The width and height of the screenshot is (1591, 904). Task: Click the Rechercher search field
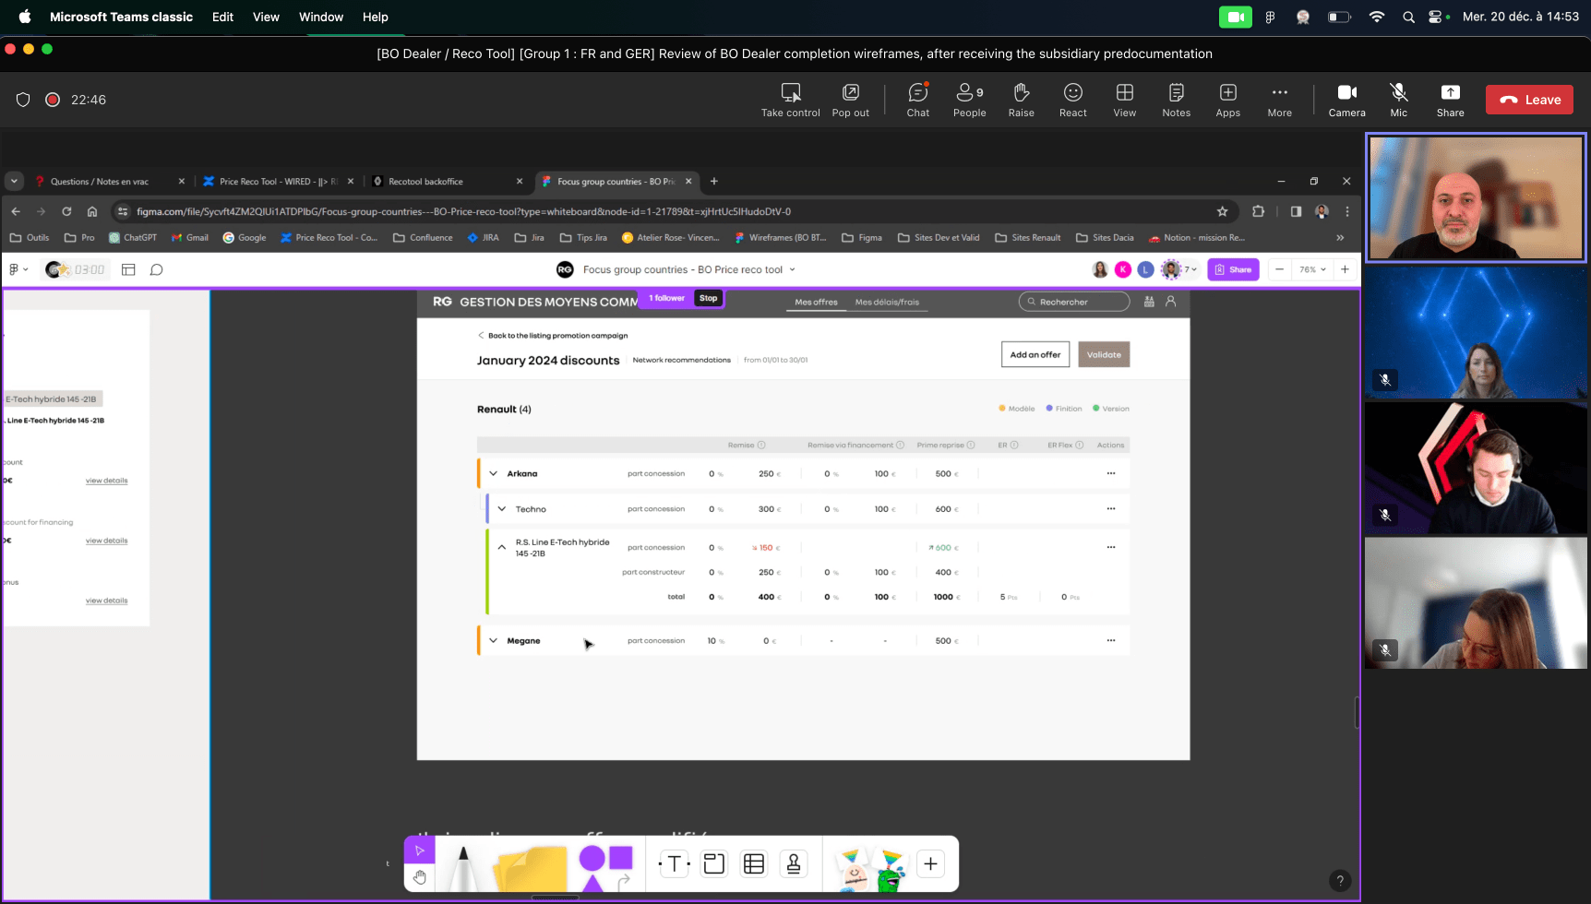click(1074, 302)
